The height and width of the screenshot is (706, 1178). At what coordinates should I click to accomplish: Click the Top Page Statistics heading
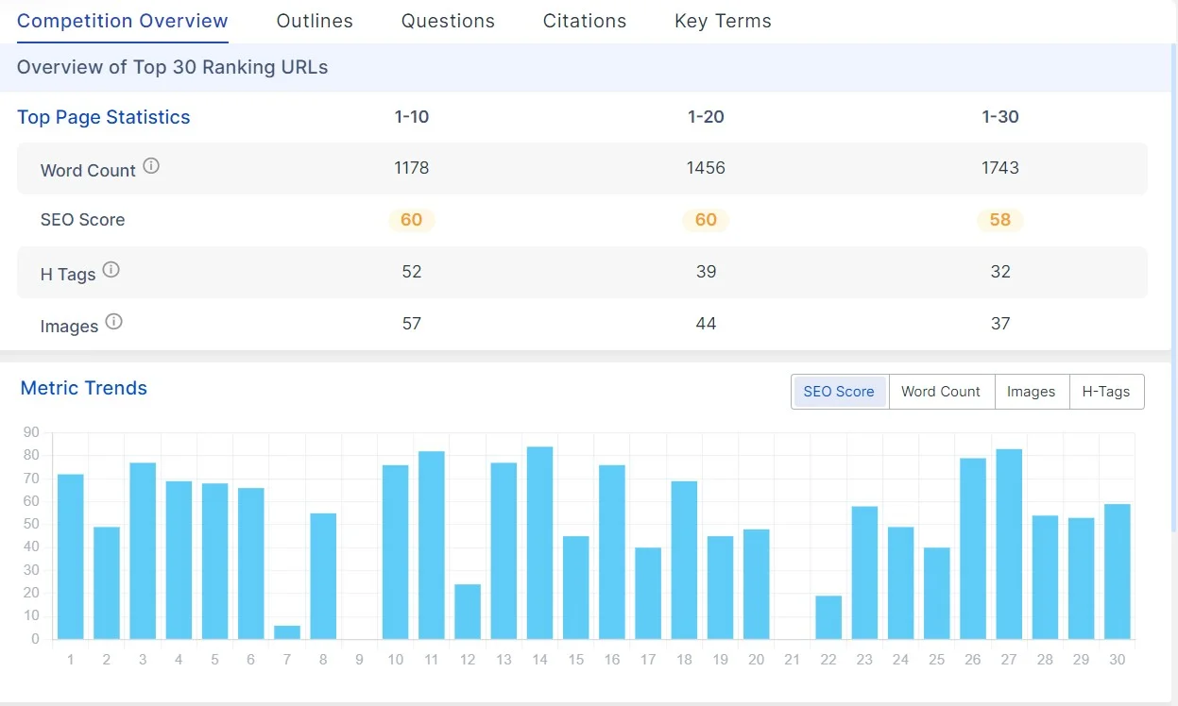[104, 117]
